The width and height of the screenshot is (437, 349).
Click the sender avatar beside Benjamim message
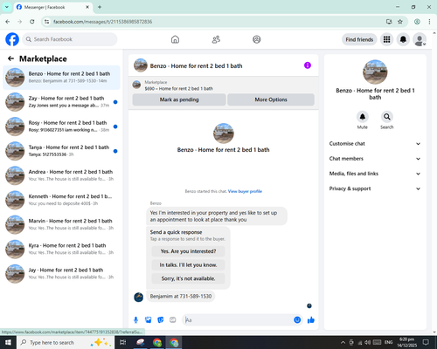pos(138,297)
